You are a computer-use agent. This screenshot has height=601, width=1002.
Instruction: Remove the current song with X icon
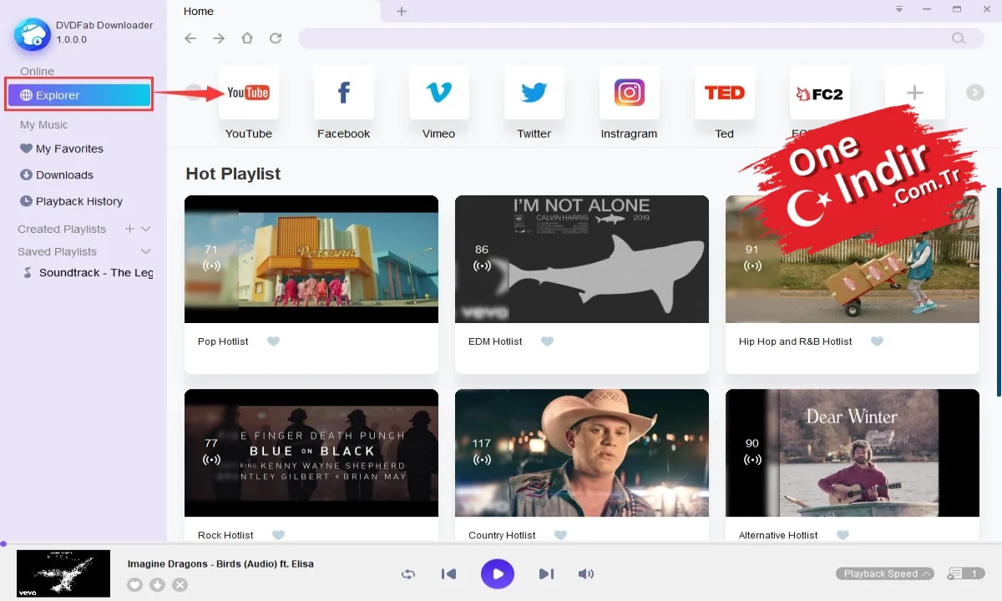point(180,585)
